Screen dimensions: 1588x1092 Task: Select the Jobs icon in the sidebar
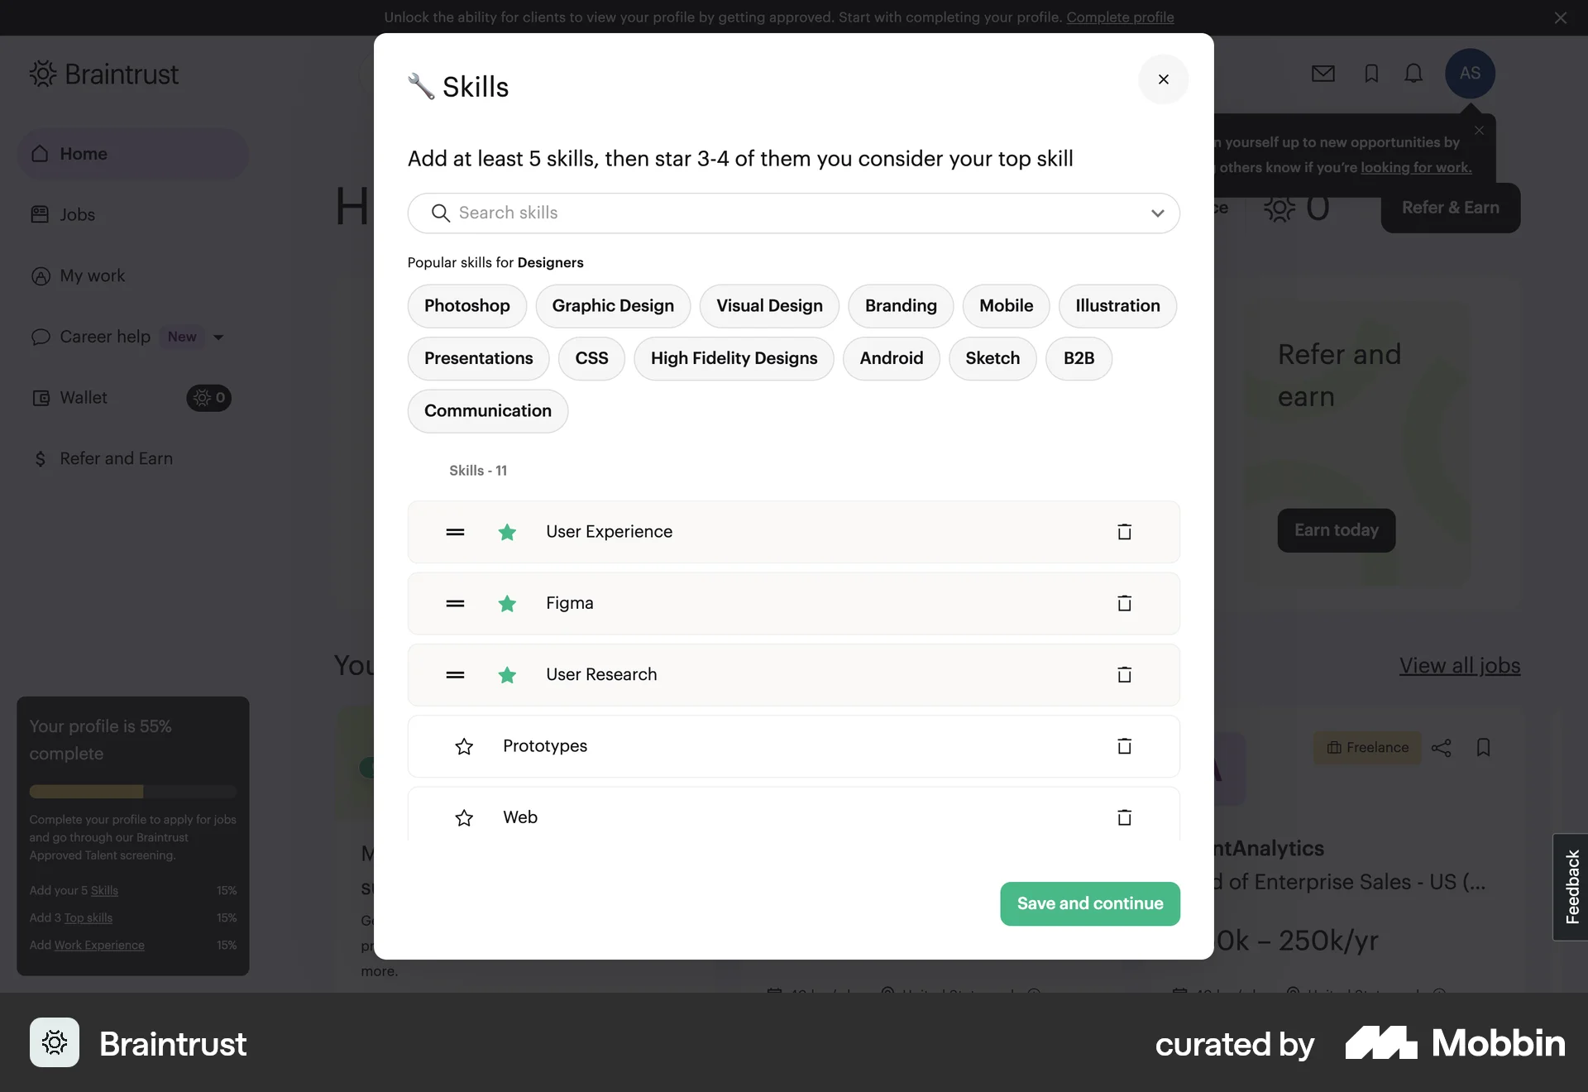41,214
